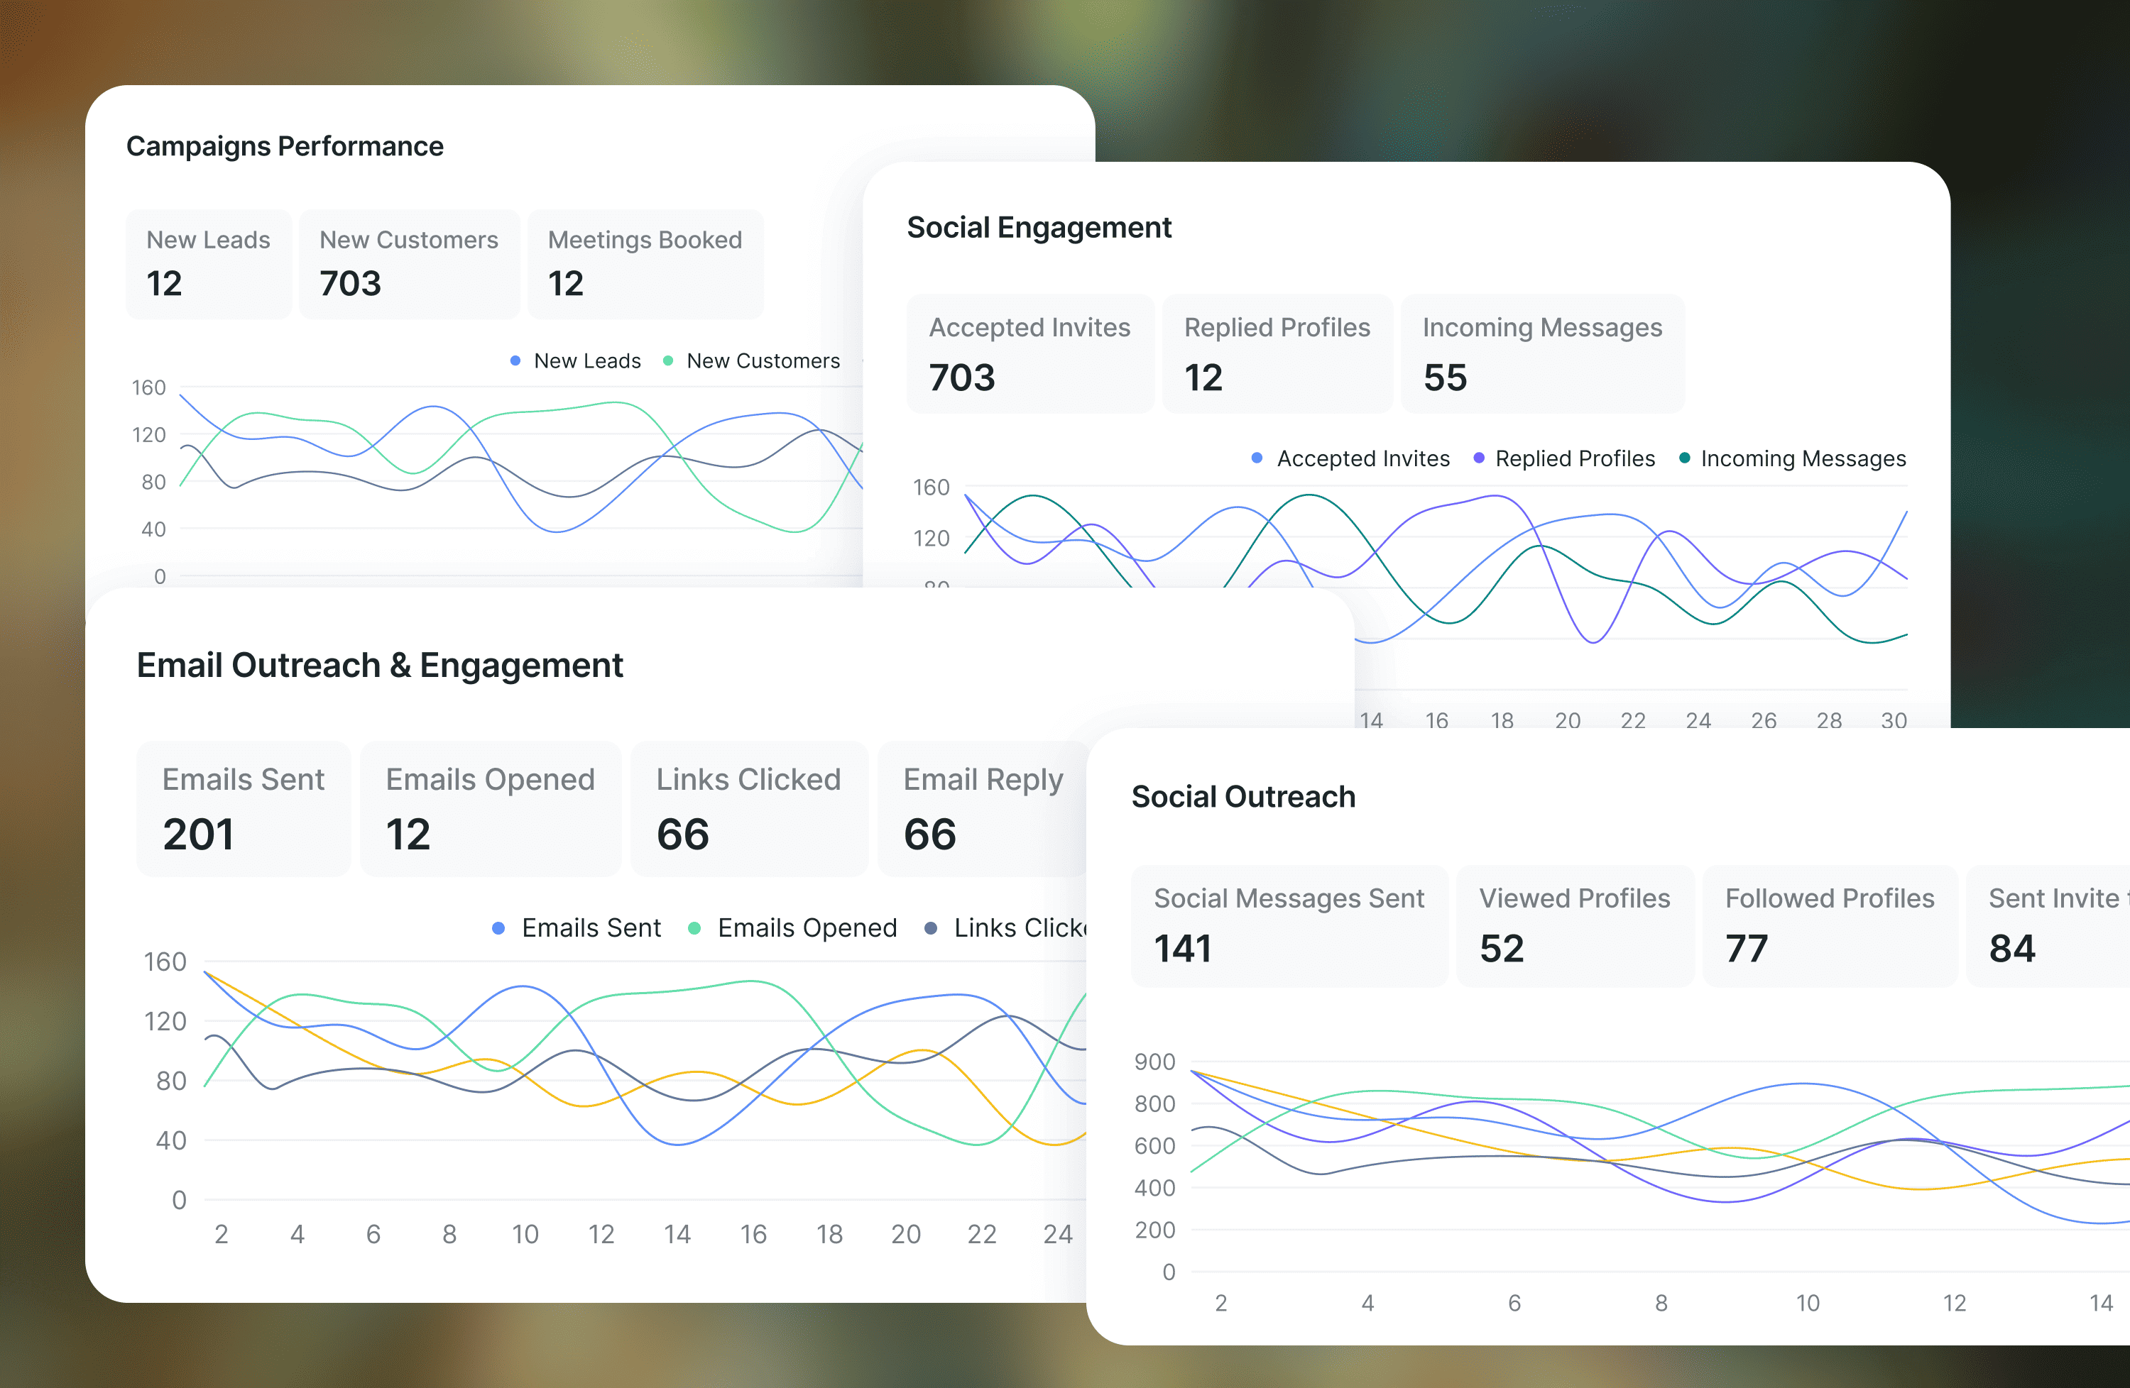Toggle New Leads legend dot in Campaigns chart
Image resolution: width=2130 pixels, height=1388 pixels.
pyautogui.click(x=515, y=360)
